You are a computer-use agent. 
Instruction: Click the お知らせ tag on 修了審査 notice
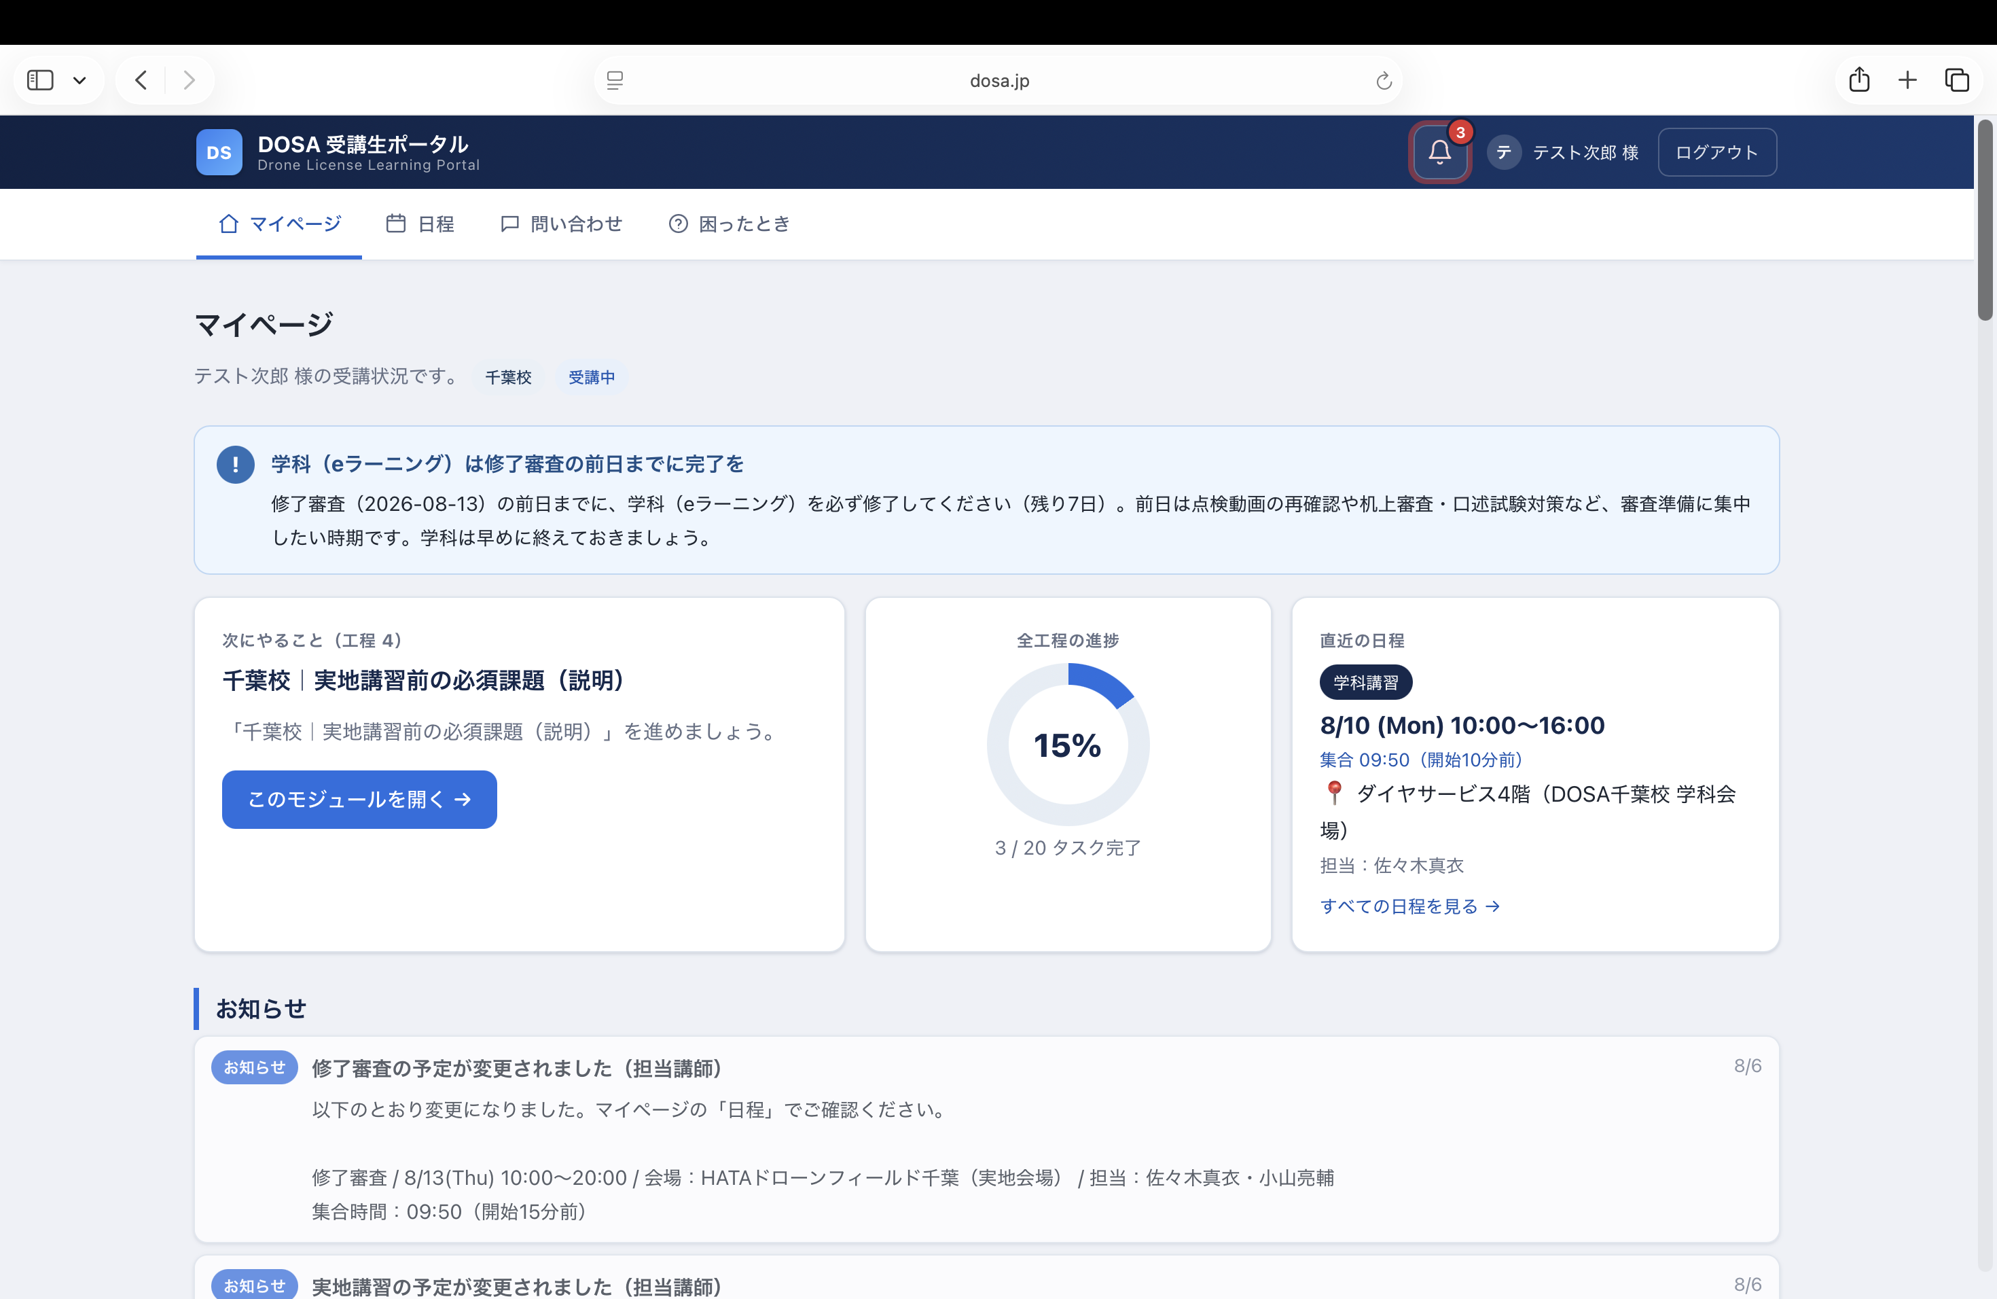254,1067
